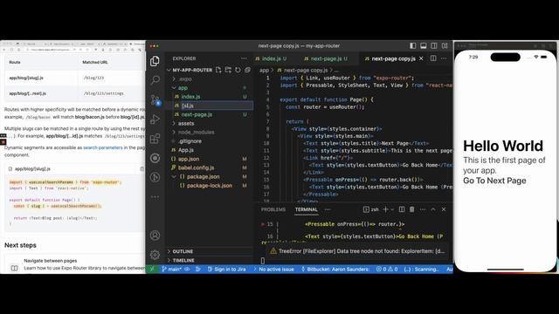Copy the code block in browser docs
The height and width of the screenshot is (314, 559).
(x=141, y=168)
